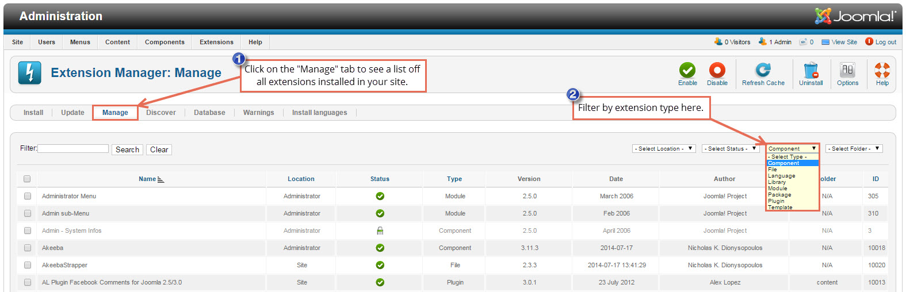Switch to the Install tab

[x=33, y=113]
